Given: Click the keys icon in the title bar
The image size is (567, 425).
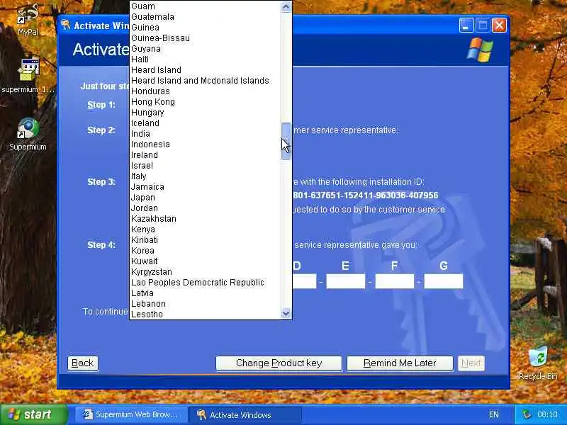Looking at the screenshot, I should (66, 25).
